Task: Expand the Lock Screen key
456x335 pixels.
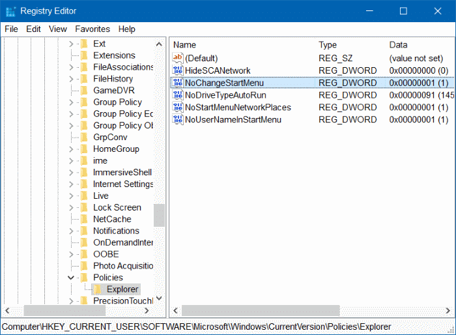Action: click(x=71, y=207)
